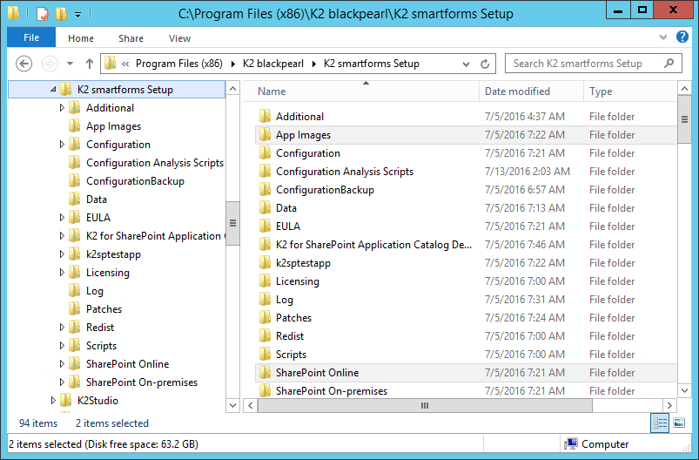The image size is (699, 460).
Task: Click the App Images folder icon in list
Action: pos(265,135)
